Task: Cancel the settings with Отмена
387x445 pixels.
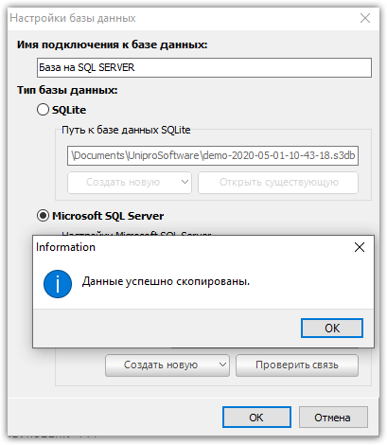Action: [333, 418]
